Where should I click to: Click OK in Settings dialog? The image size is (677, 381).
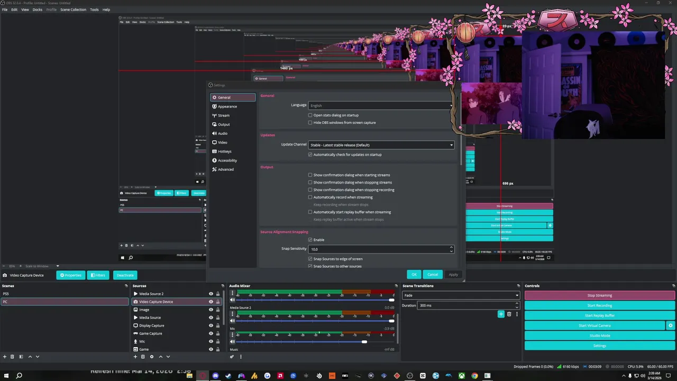tap(414, 275)
